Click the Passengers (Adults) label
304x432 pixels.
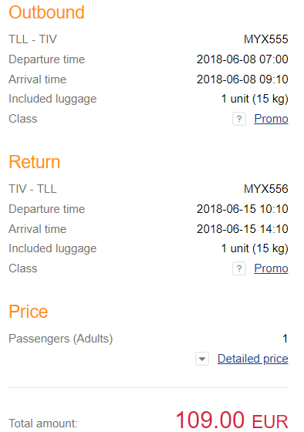coord(61,339)
